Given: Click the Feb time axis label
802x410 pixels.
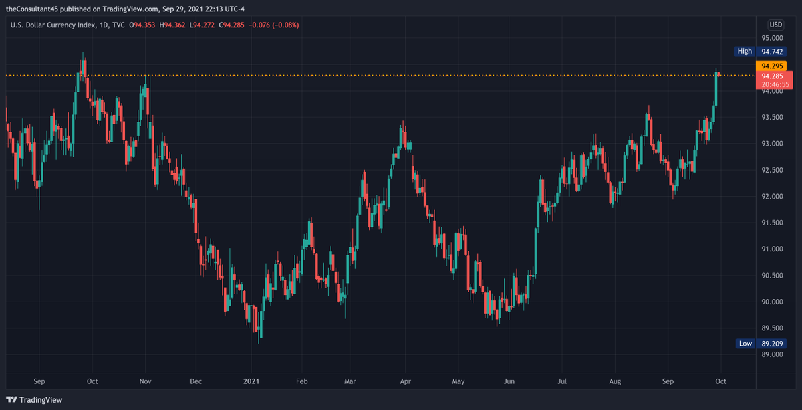Looking at the screenshot, I should (x=301, y=381).
